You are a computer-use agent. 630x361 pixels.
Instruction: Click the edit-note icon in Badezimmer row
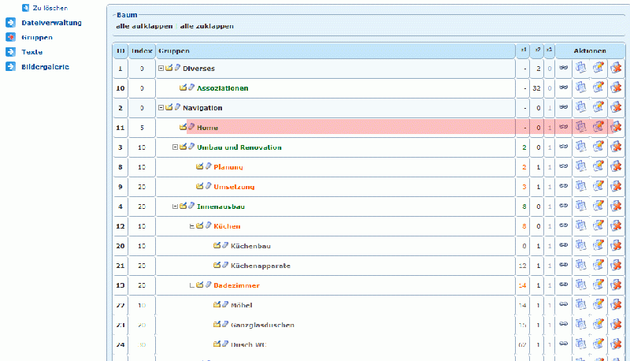point(598,285)
